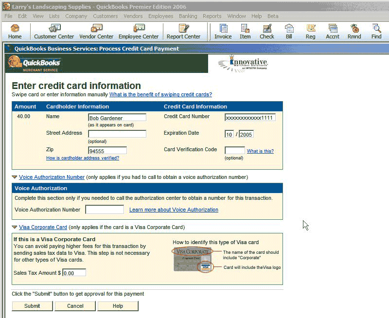389x318 pixels.
Task: Open 'Learn more about Voice Authorization' link
Action: (174, 210)
